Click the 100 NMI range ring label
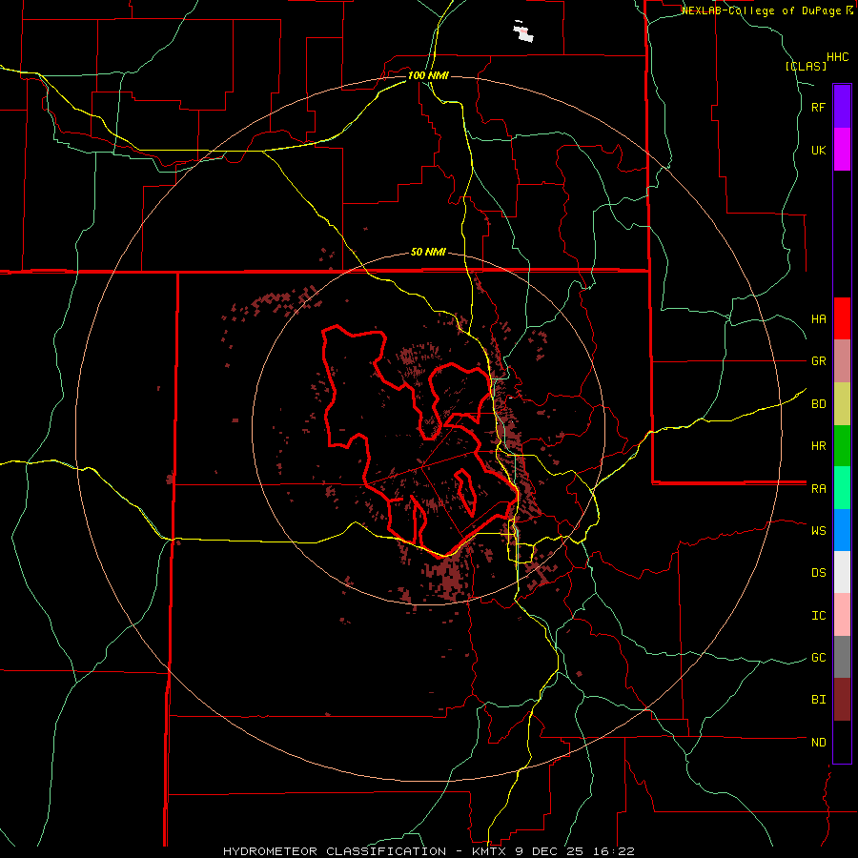This screenshot has height=858, width=858. click(428, 75)
